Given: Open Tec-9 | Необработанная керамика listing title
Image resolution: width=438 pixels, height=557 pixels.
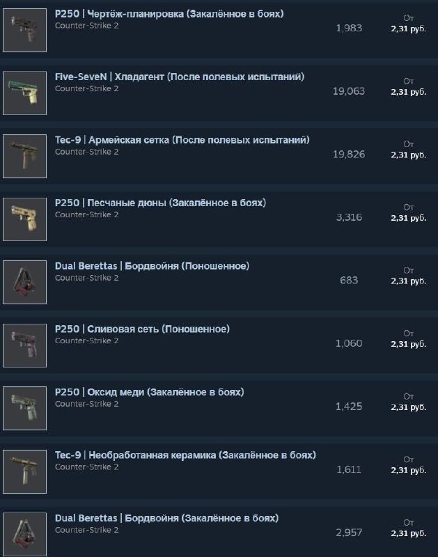Looking at the screenshot, I should tap(185, 455).
